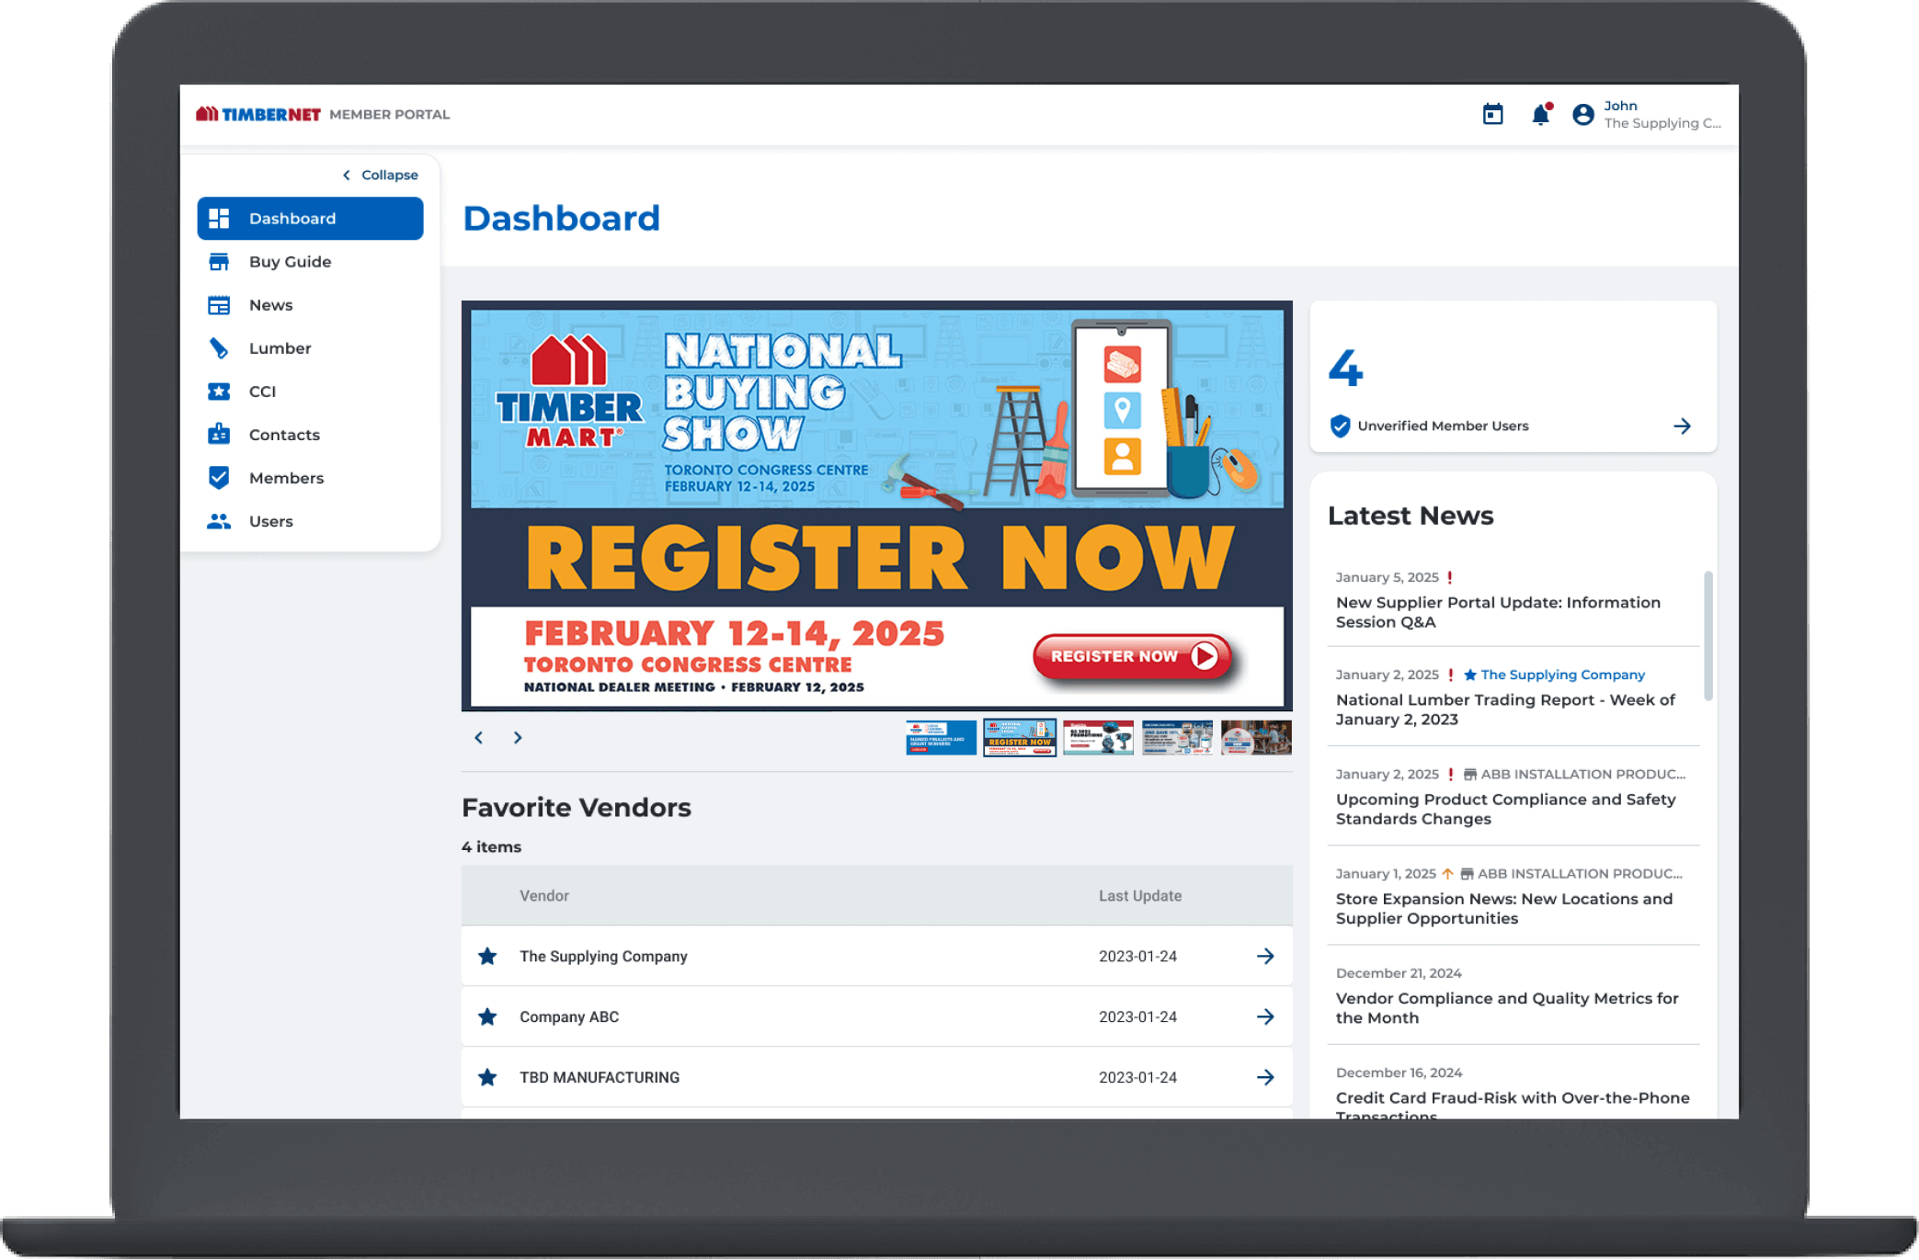This screenshot has height=1260, width=1919.
Task: Show next banner slide
Action: 518,737
